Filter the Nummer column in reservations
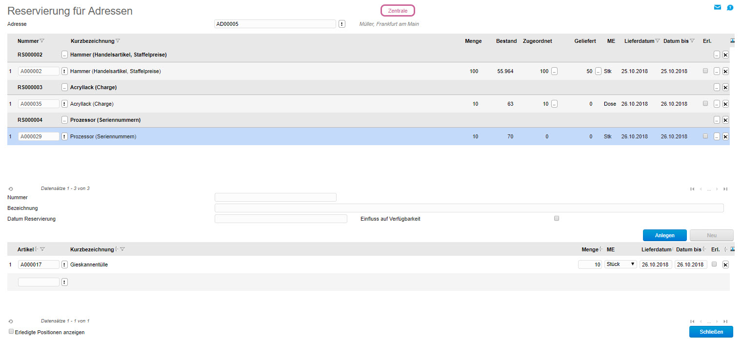 42,41
